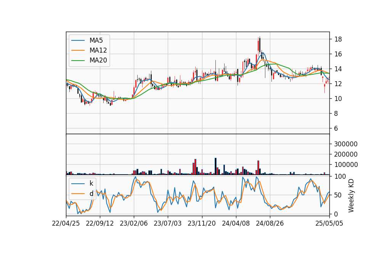The height and width of the screenshot is (263, 366).
Task: Click the volume axis value 100000
Action: point(346,165)
